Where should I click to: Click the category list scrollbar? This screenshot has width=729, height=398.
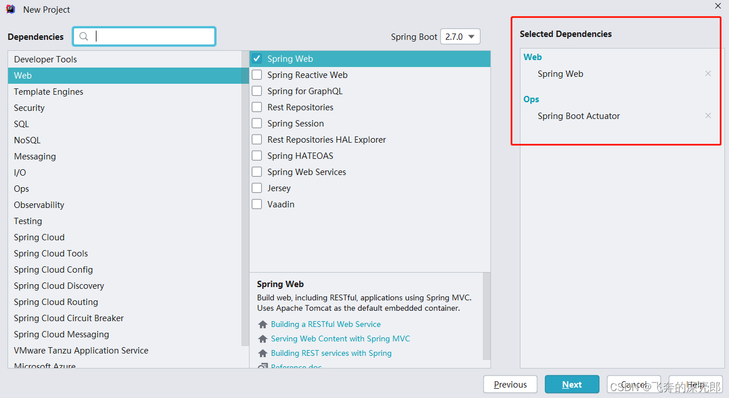[246, 198]
